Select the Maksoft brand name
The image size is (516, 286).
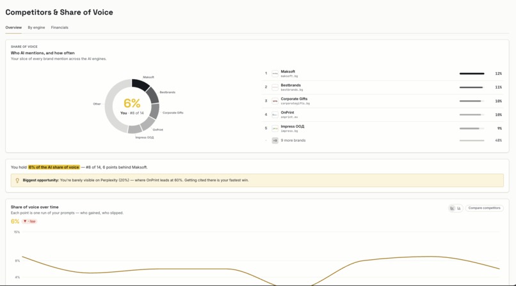click(x=288, y=71)
